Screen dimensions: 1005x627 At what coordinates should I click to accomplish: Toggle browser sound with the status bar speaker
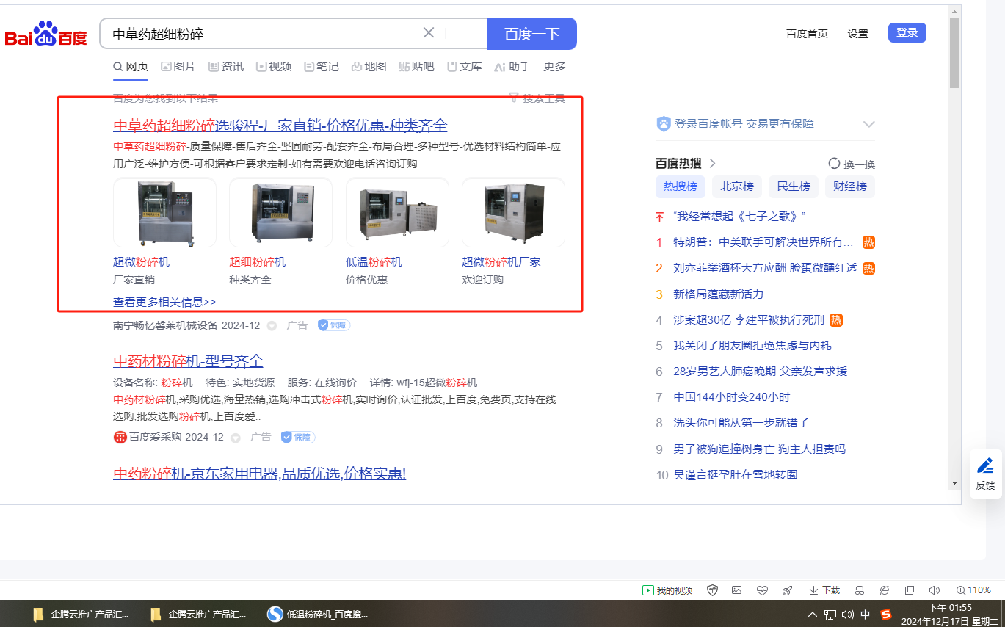pyautogui.click(x=934, y=590)
